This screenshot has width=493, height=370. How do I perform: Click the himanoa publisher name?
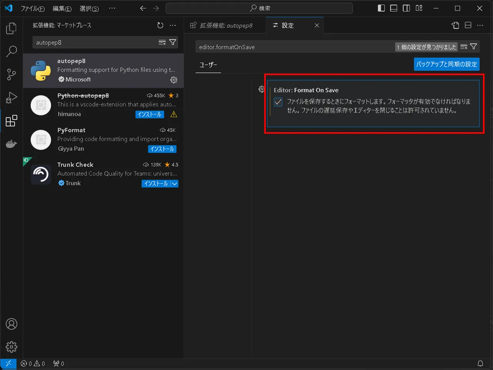point(69,114)
